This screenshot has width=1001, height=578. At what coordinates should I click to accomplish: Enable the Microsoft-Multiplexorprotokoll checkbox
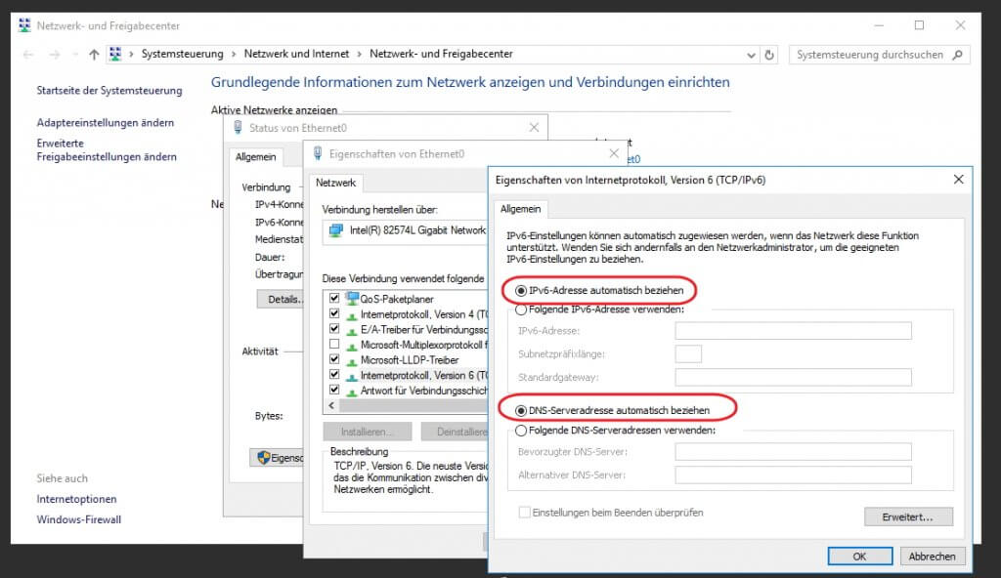pyautogui.click(x=333, y=344)
